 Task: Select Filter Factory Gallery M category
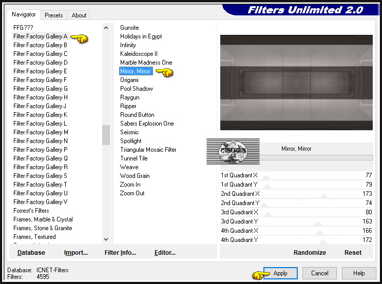[41, 132]
